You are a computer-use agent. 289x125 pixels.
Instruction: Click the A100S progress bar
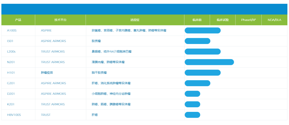(203, 31)
